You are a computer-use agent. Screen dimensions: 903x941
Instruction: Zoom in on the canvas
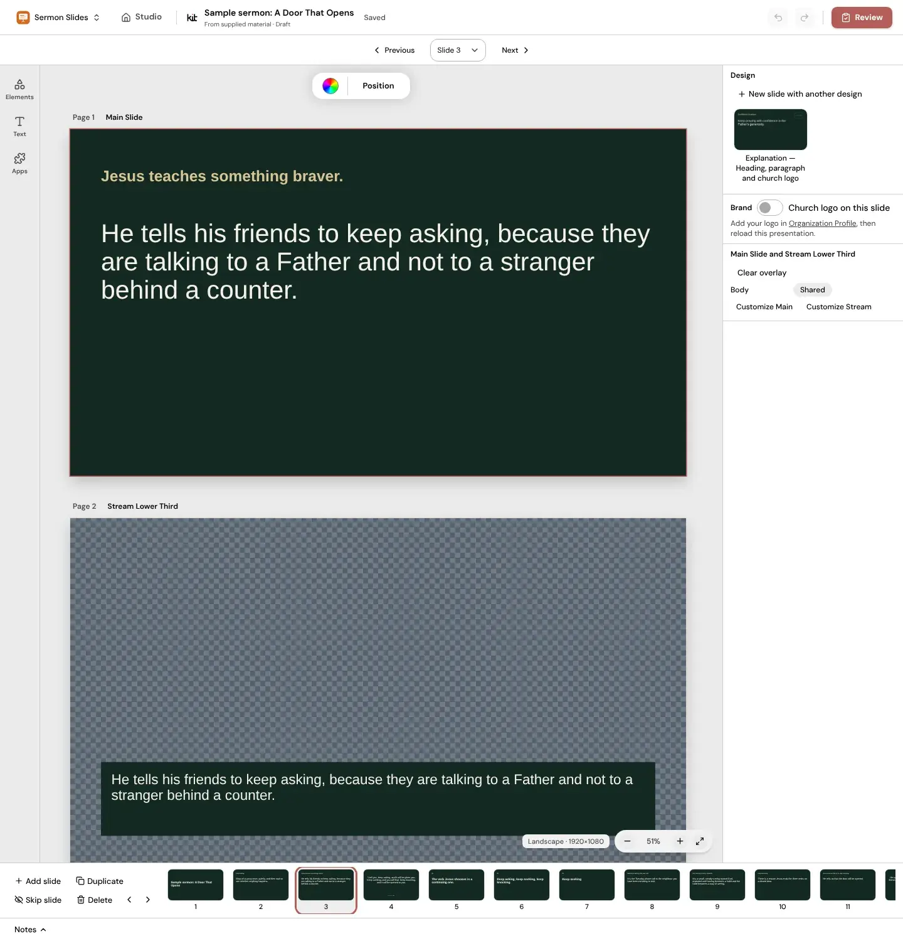pos(680,841)
